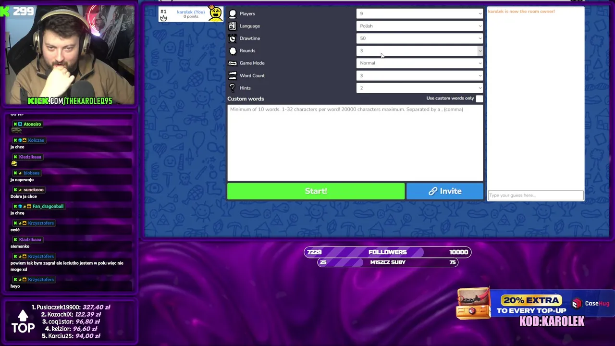Click the treasure chest promo image
Image resolution: width=615 pixels, height=346 pixels.
(x=473, y=304)
